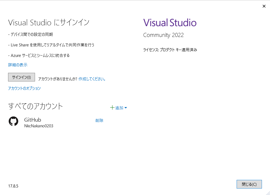The image size is (270, 195).
Task: Follow the 作成してください create account link
Action: pyautogui.click(x=92, y=79)
